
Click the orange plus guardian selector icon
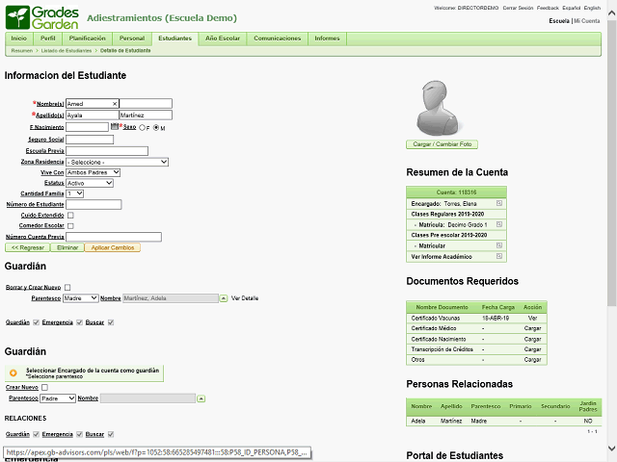click(x=13, y=372)
